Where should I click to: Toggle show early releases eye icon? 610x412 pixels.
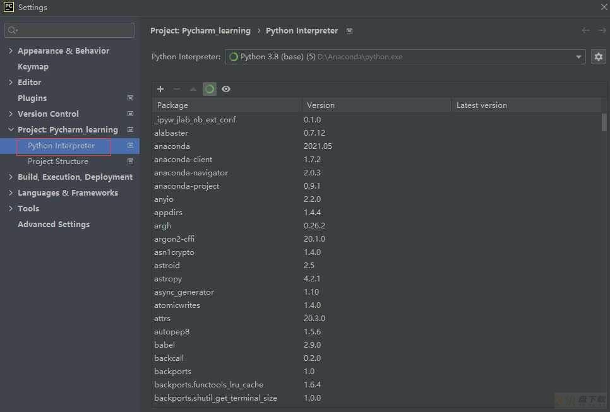click(225, 89)
